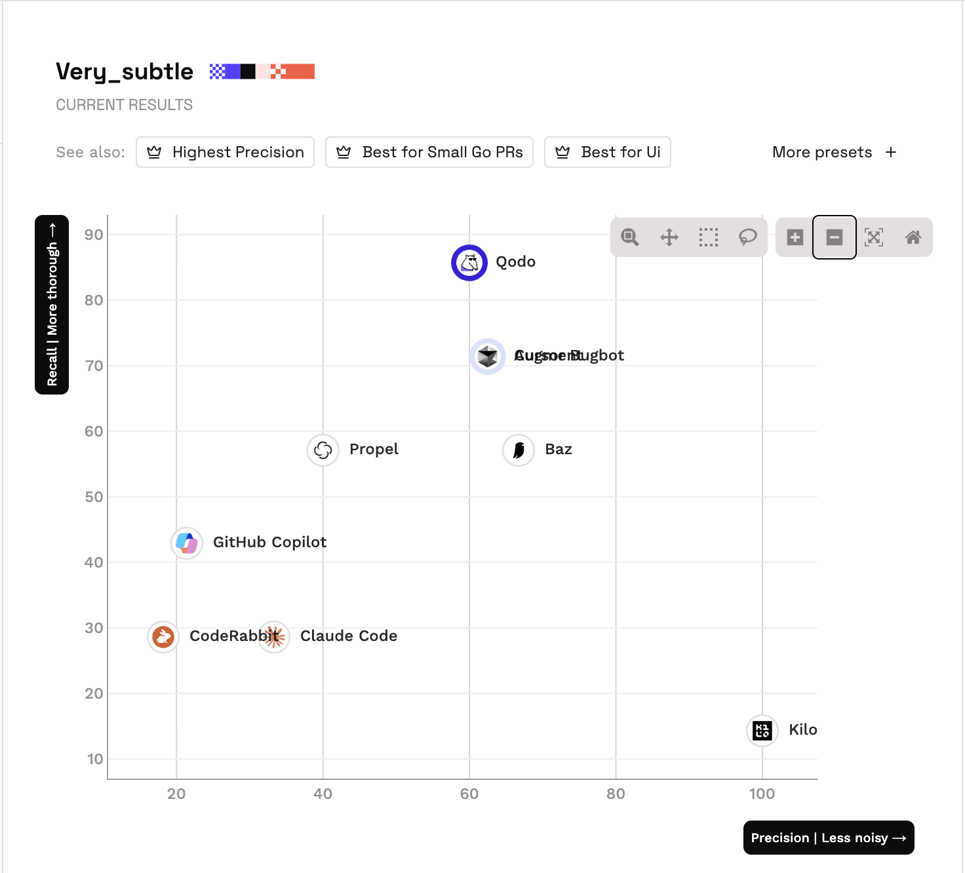Select the Propel data point marker

[323, 450]
